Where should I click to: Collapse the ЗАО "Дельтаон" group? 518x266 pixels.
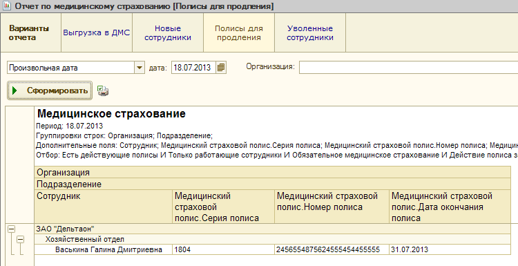[11, 229]
